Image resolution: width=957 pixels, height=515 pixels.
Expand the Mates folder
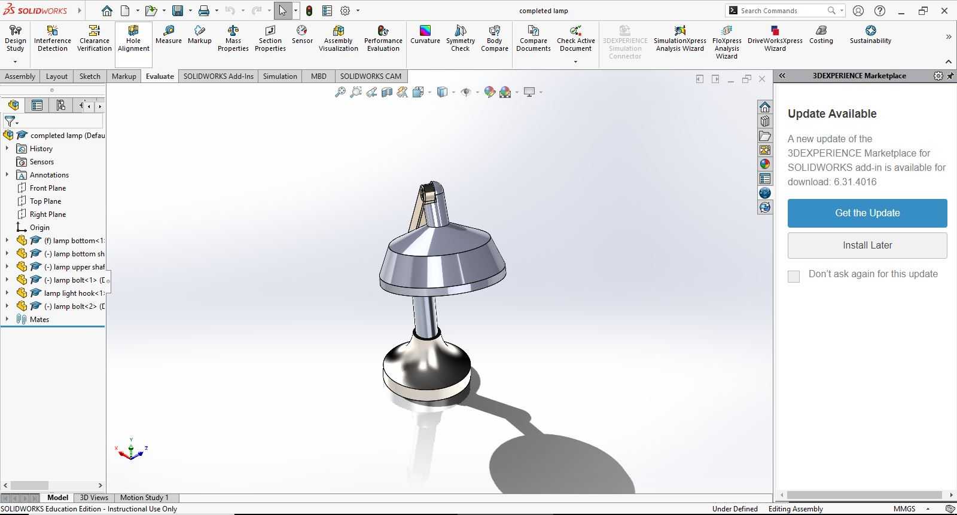coord(7,319)
